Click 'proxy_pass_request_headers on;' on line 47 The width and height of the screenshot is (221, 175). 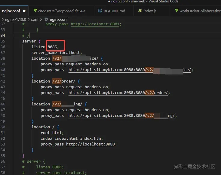(x=75, y=110)
